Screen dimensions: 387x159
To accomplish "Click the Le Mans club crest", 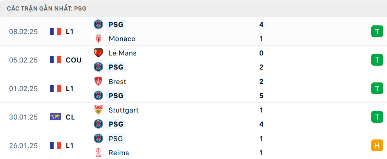I will click(x=98, y=53).
